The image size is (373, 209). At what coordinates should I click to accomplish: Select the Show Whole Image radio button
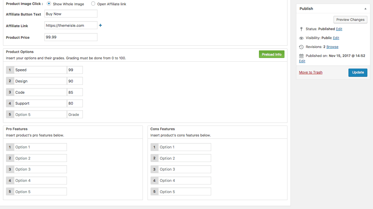49,4
